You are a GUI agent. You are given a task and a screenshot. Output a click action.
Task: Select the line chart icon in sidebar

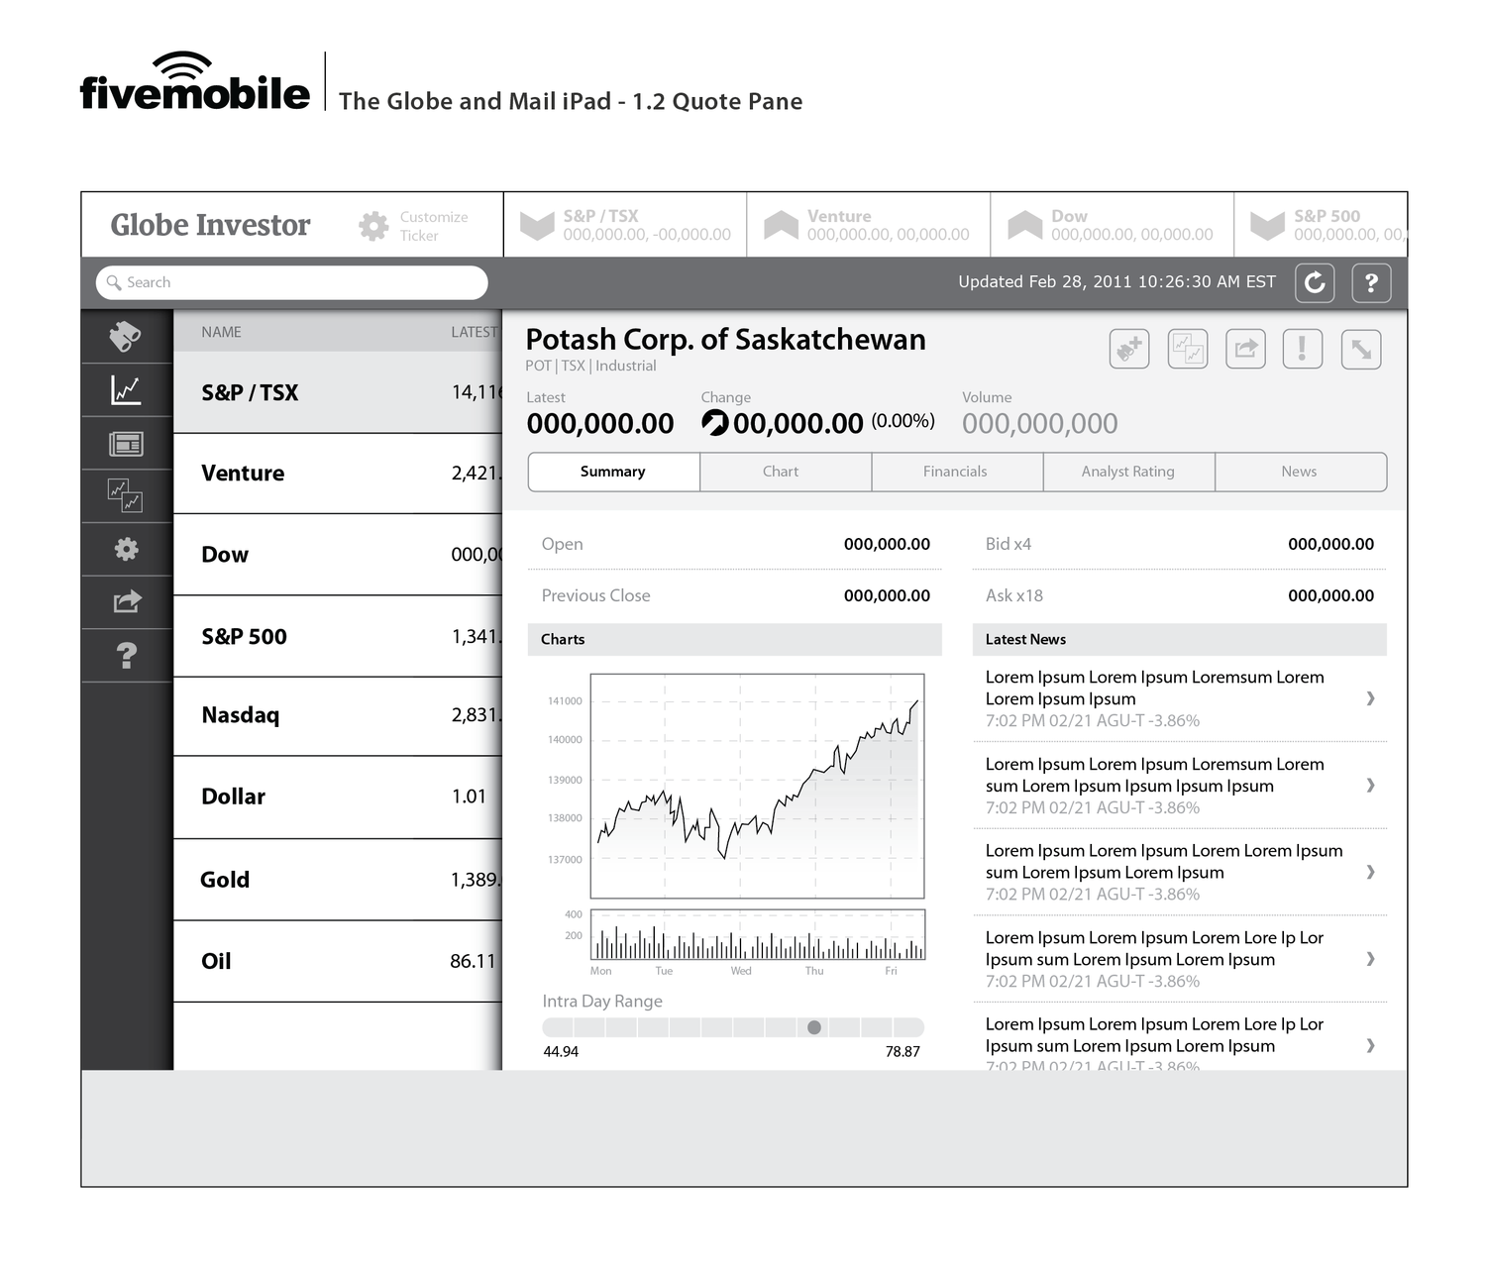click(x=126, y=389)
